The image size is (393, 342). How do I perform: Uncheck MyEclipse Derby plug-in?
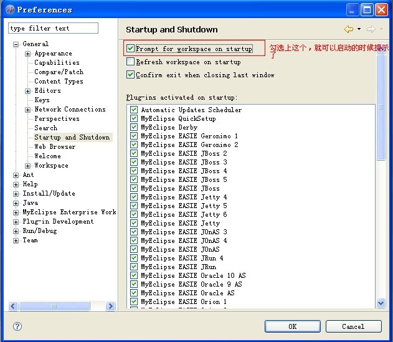pos(134,127)
